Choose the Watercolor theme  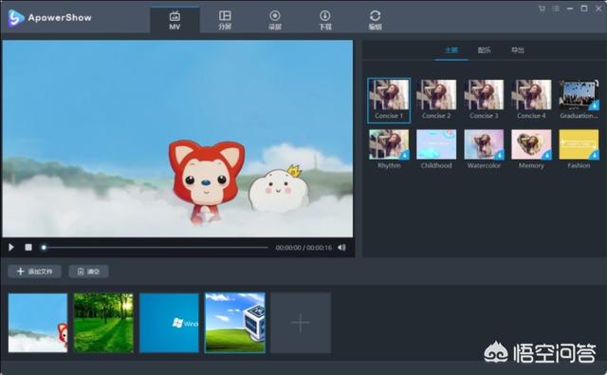coord(484,149)
